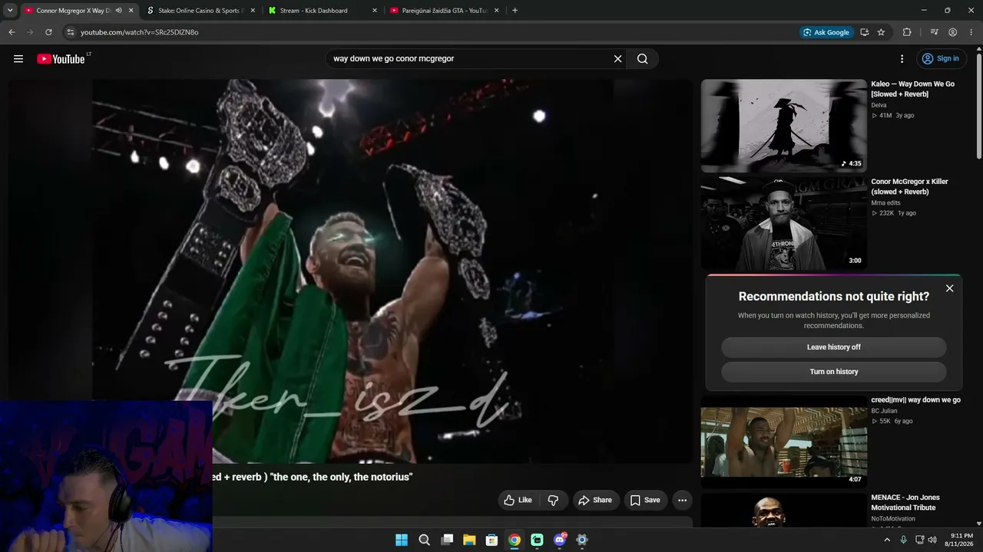View site information icon in address bar
Image resolution: width=983 pixels, height=552 pixels.
[x=71, y=32]
